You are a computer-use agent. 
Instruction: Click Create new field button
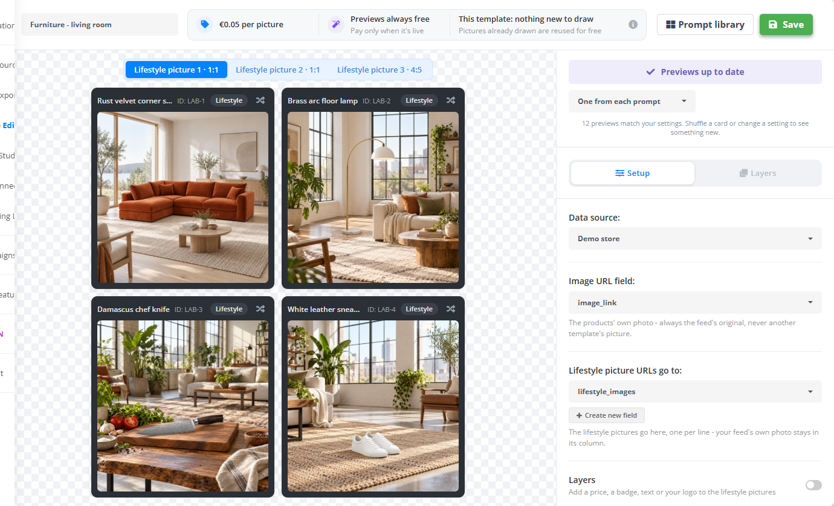[x=607, y=416]
